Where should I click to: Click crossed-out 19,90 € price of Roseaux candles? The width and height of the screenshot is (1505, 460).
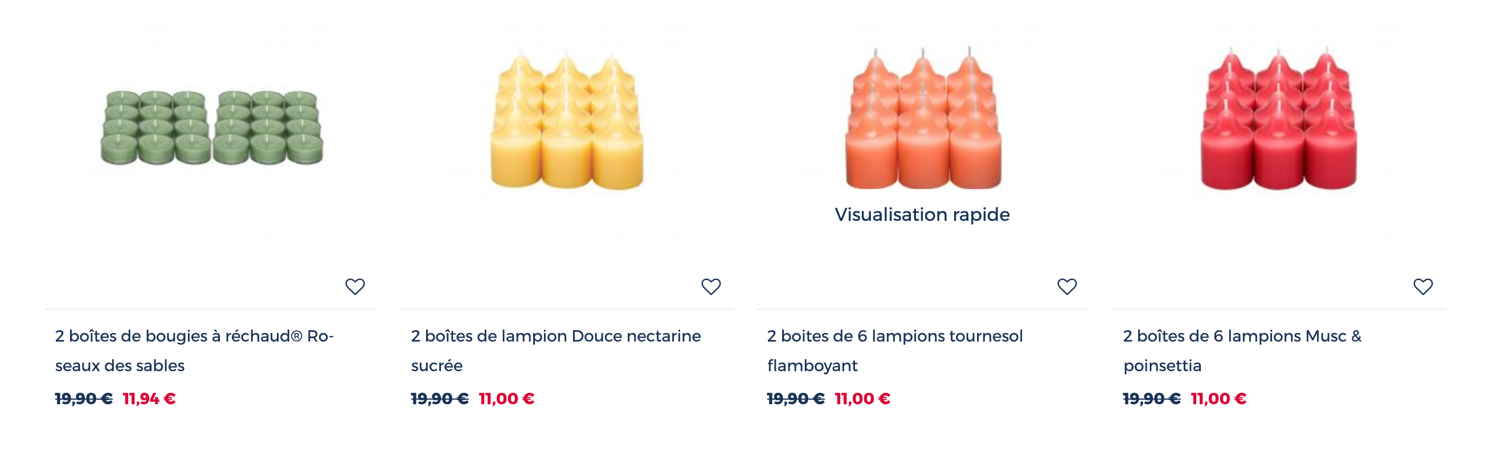pyautogui.click(x=84, y=399)
